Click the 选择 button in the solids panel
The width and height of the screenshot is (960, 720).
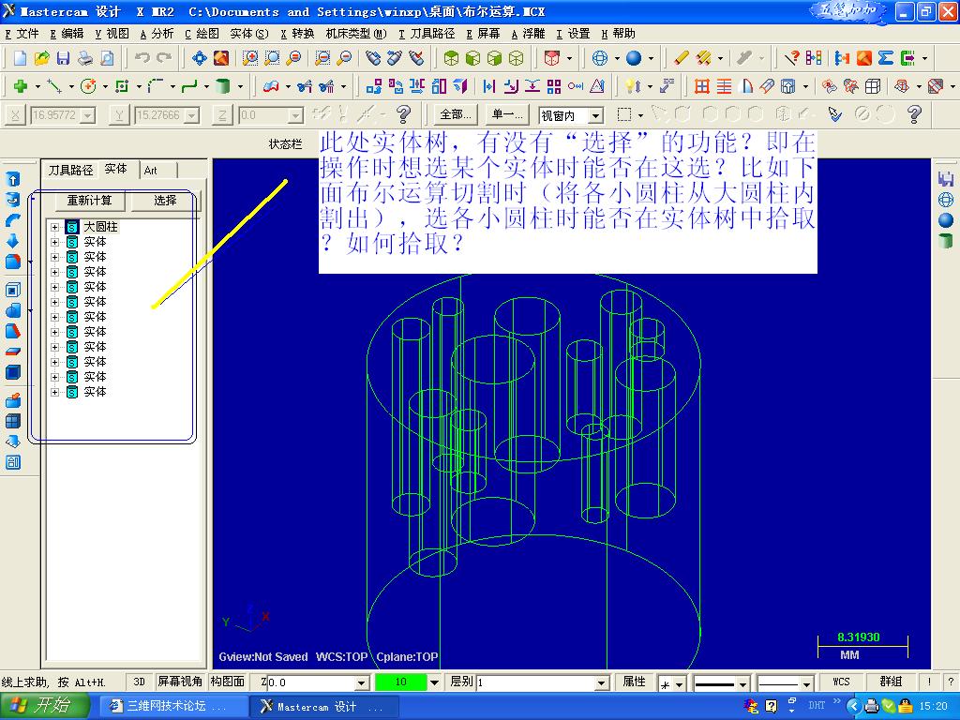tap(165, 201)
